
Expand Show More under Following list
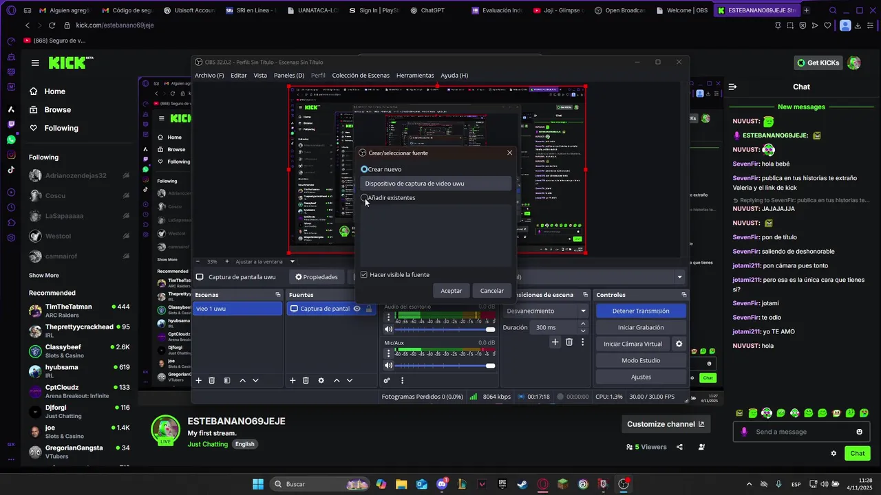(43, 275)
